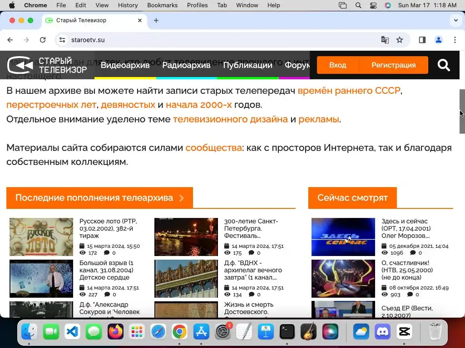
Task: Click the page vertical scrollbar thumb
Action: point(462,111)
